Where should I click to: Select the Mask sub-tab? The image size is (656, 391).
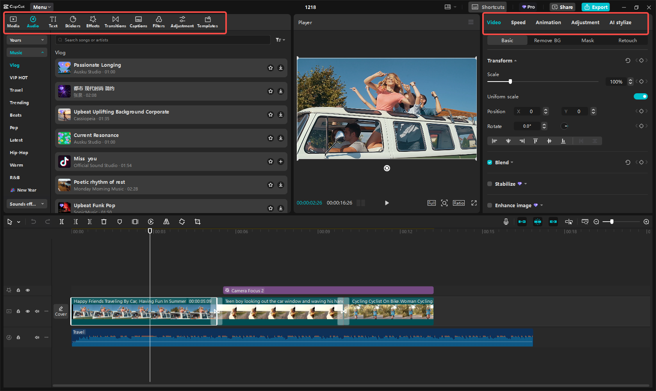[587, 40]
